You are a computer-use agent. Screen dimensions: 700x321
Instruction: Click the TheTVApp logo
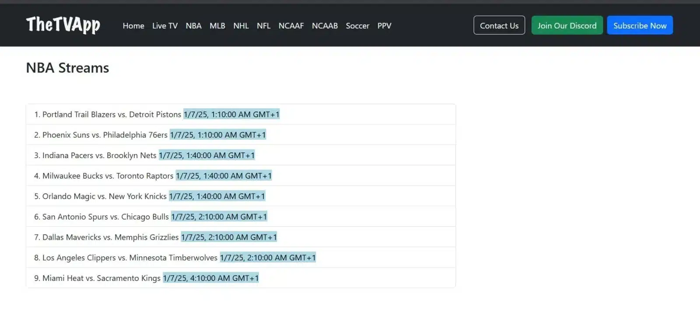(63, 25)
